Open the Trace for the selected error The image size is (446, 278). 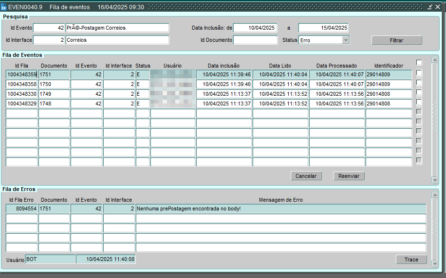coord(411,260)
